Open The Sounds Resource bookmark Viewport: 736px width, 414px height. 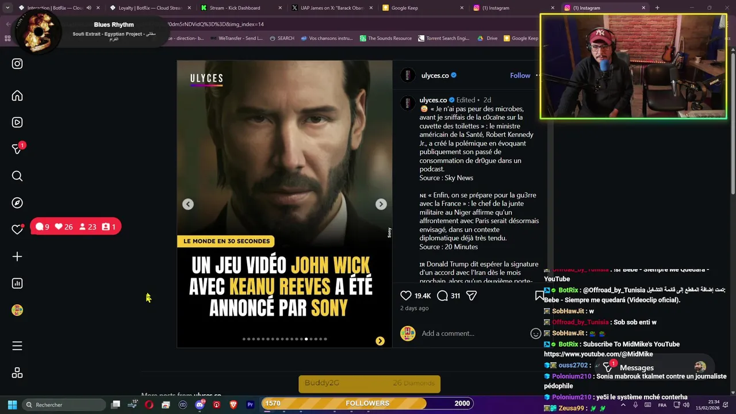point(386,39)
